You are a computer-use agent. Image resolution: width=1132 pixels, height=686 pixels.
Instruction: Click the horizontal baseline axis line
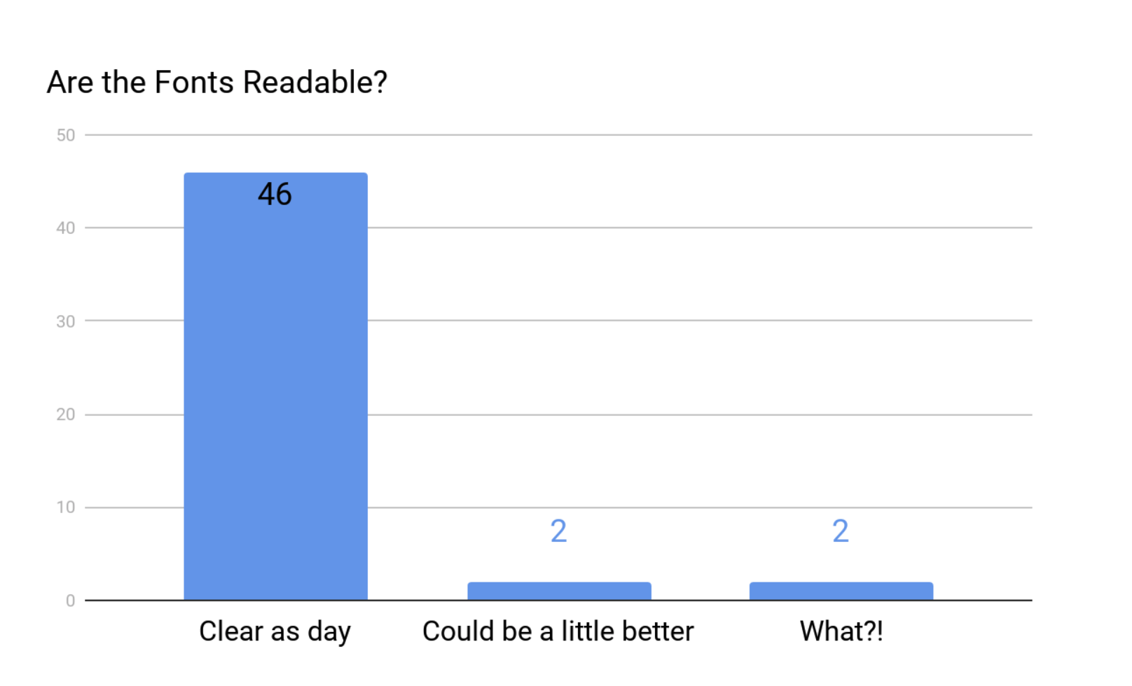558,601
